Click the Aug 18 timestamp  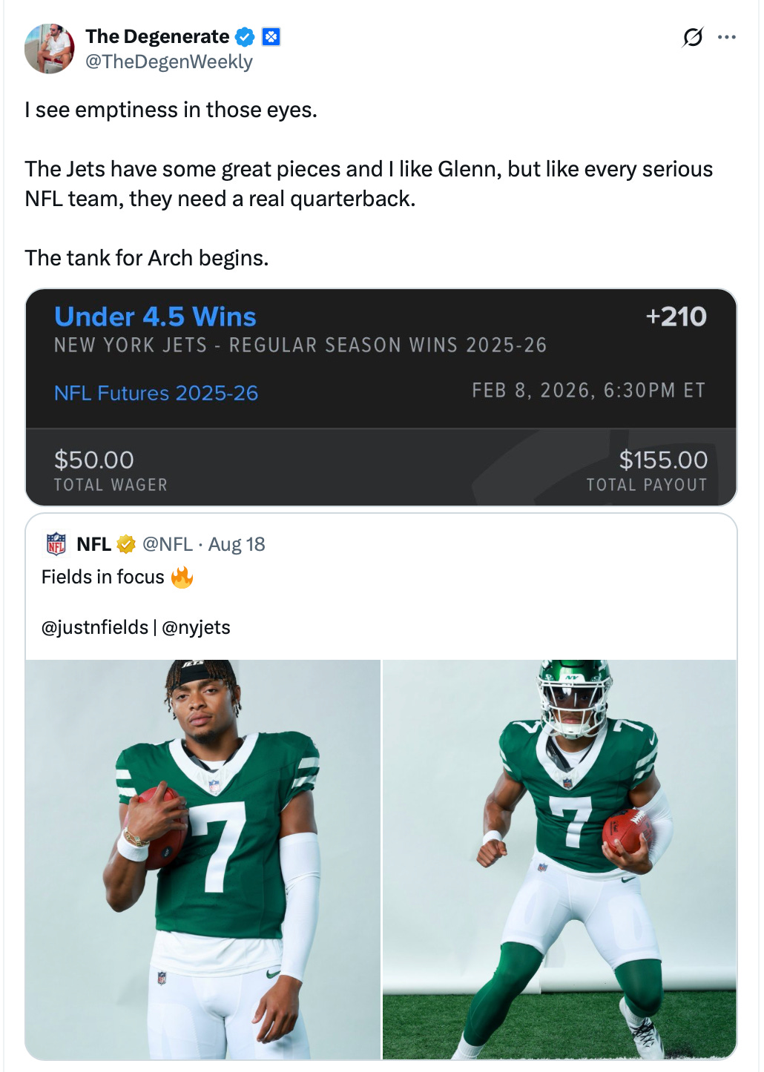[237, 544]
